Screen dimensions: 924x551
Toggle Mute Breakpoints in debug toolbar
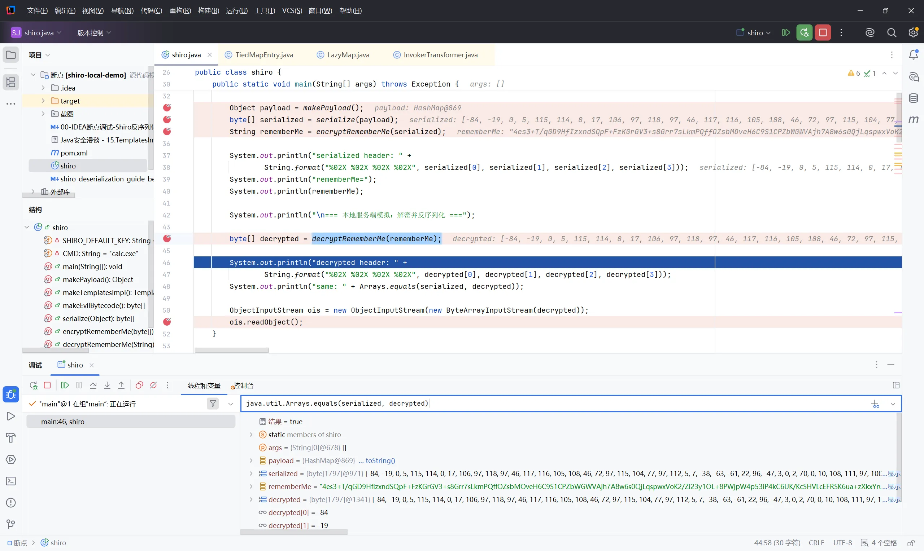[153, 385]
